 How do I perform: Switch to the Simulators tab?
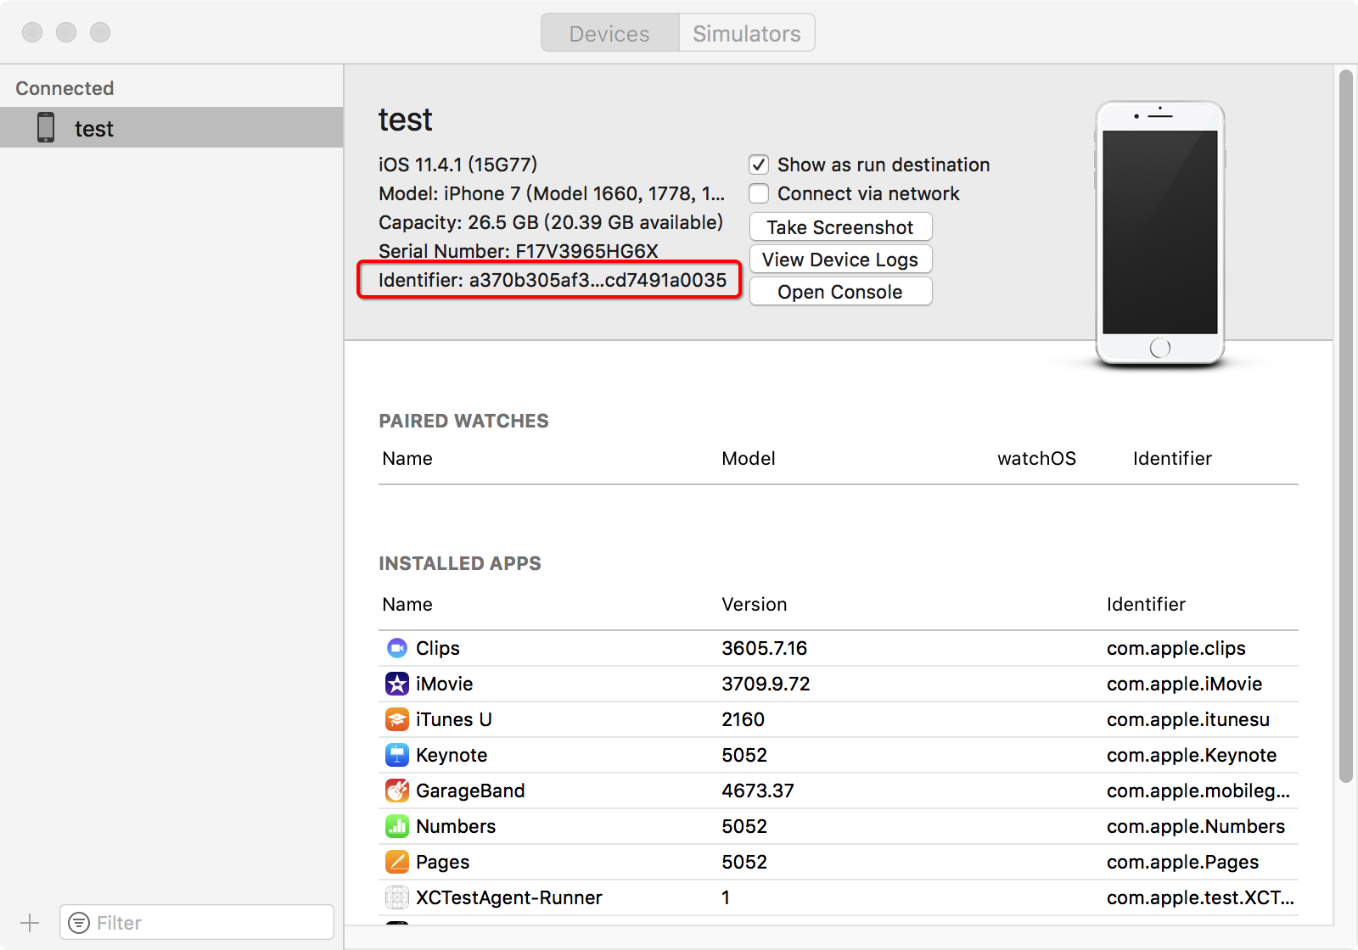[x=747, y=33]
